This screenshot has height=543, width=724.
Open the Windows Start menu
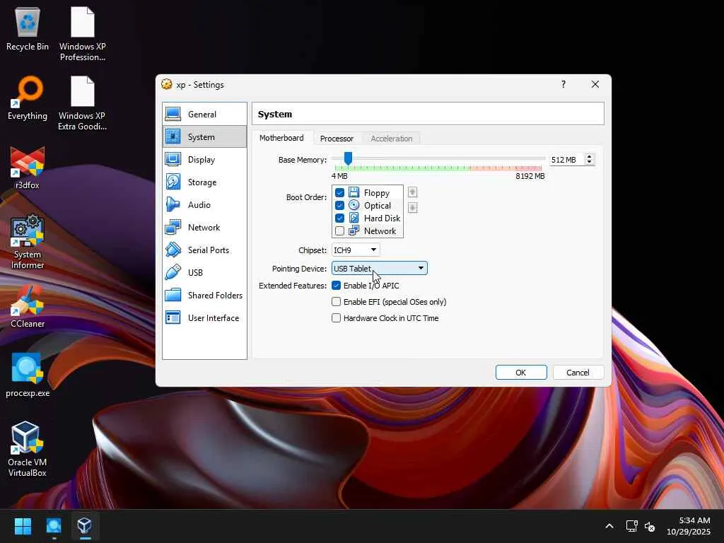click(23, 525)
